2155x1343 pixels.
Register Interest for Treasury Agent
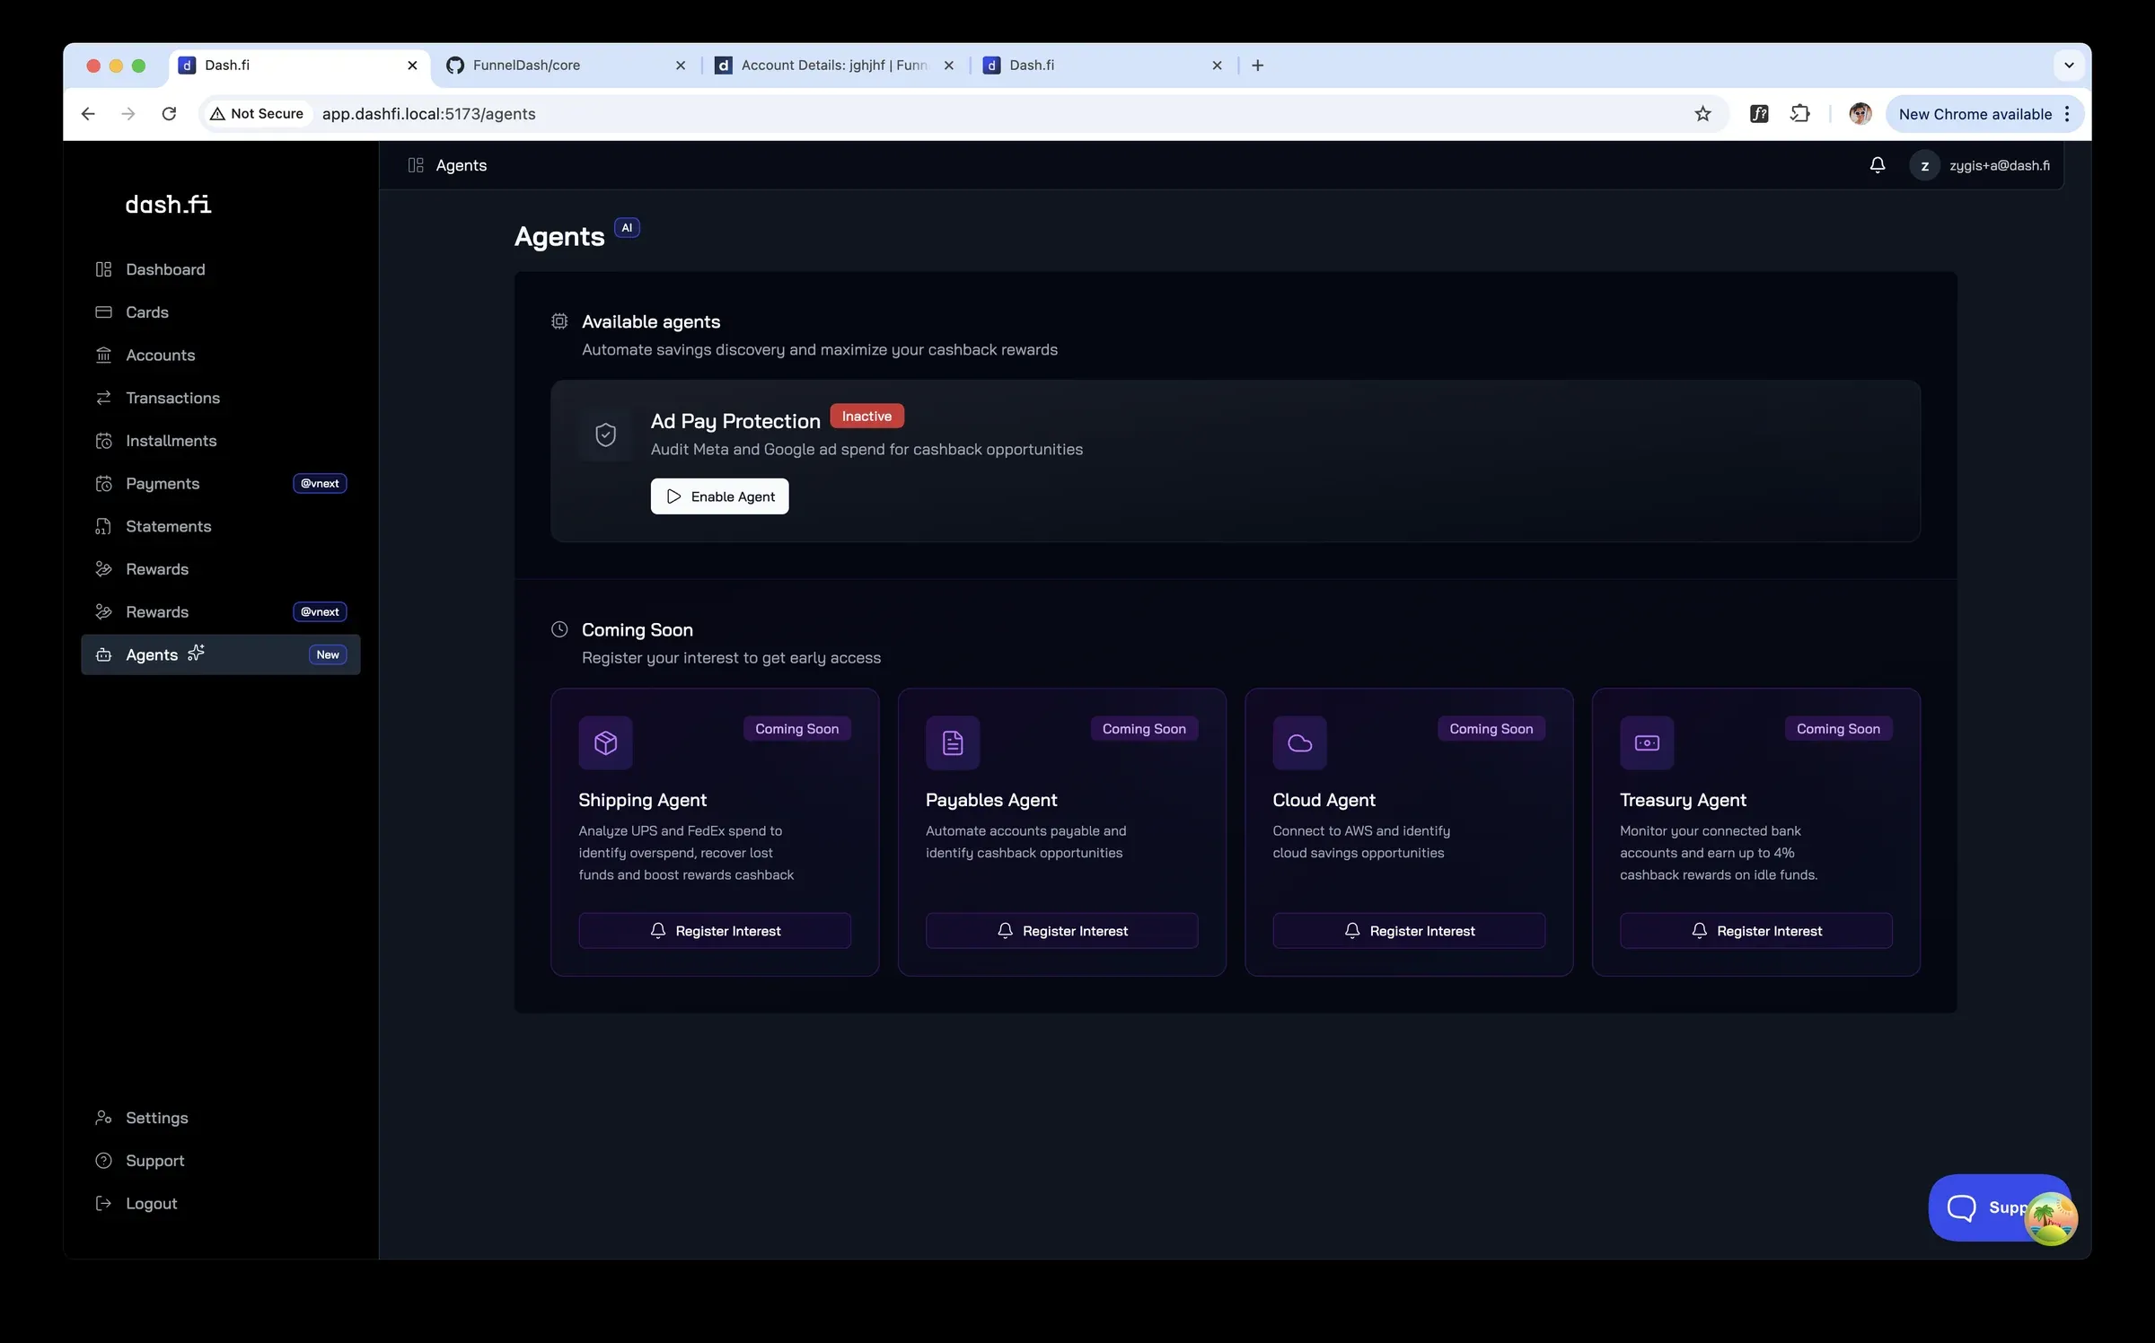[1755, 931]
